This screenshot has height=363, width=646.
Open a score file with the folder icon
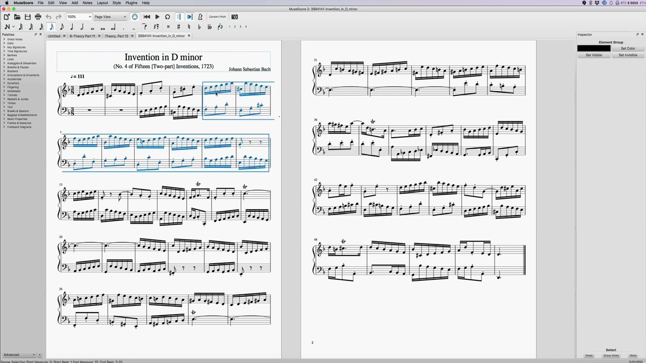point(17,17)
